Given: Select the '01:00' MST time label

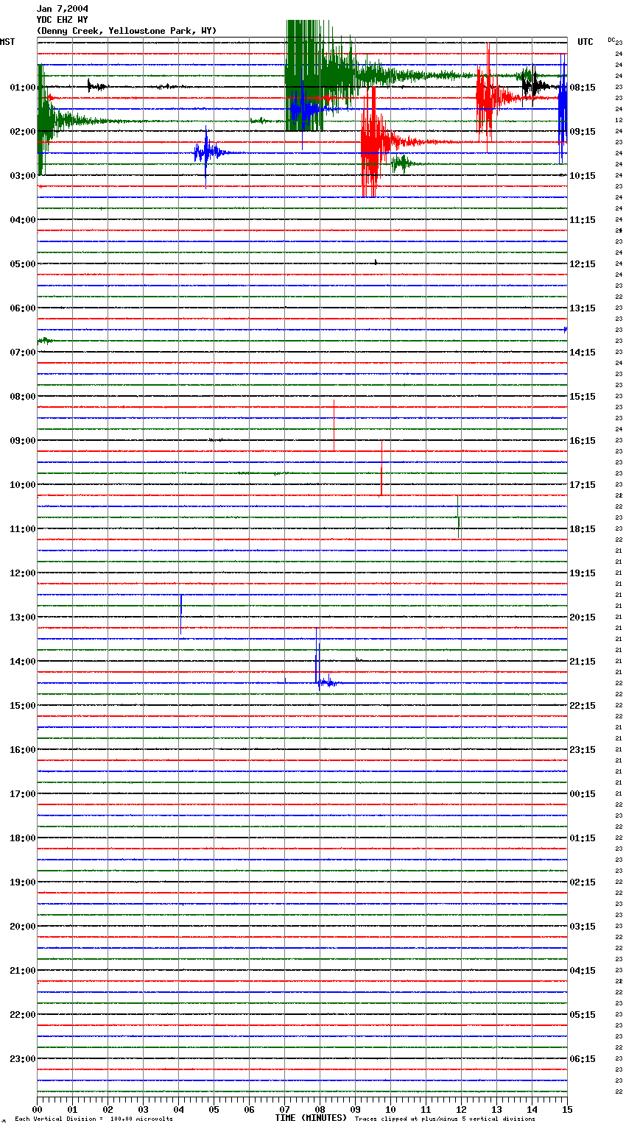Looking at the screenshot, I should (23, 88).
